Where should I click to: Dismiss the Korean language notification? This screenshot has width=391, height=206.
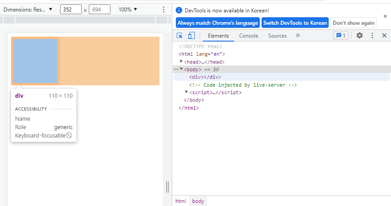(x=385, y=16)
